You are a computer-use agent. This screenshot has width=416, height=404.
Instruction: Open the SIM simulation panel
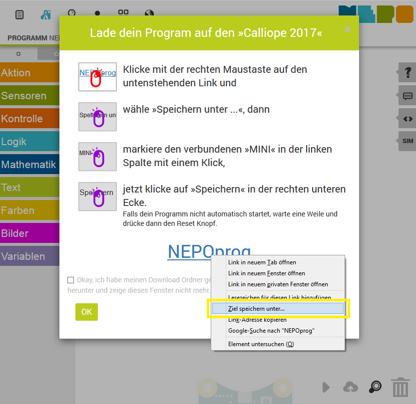(x=408, y=141)
